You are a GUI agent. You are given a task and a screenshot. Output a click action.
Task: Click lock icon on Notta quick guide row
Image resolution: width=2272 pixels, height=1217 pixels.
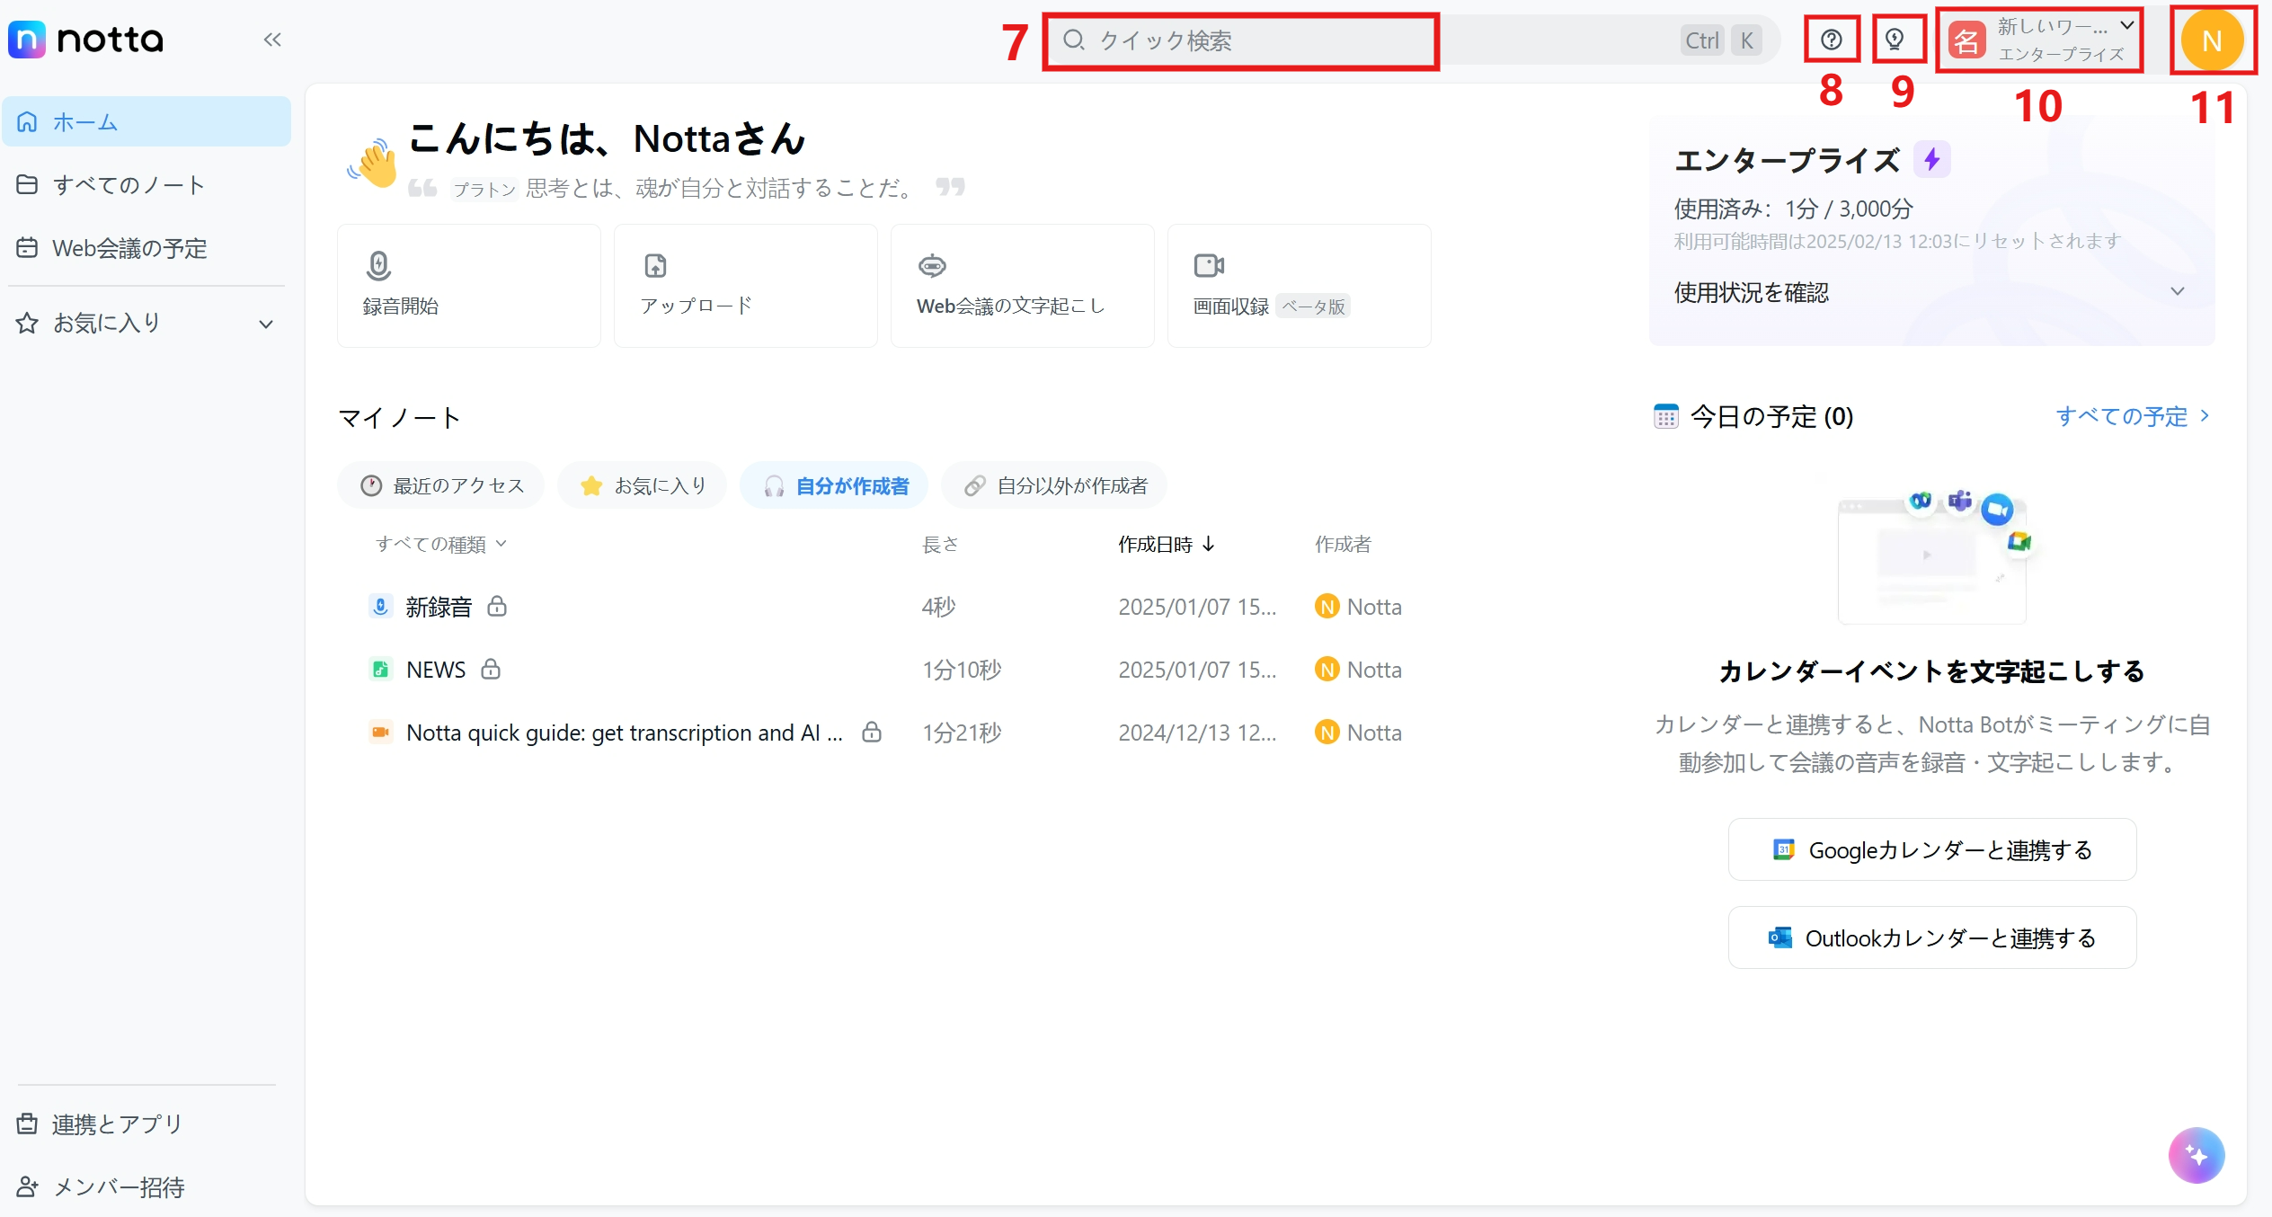pyautogui.click(x=872, y=732)
